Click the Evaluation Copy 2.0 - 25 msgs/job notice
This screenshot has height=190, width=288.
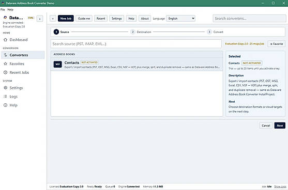click(245, 44)
